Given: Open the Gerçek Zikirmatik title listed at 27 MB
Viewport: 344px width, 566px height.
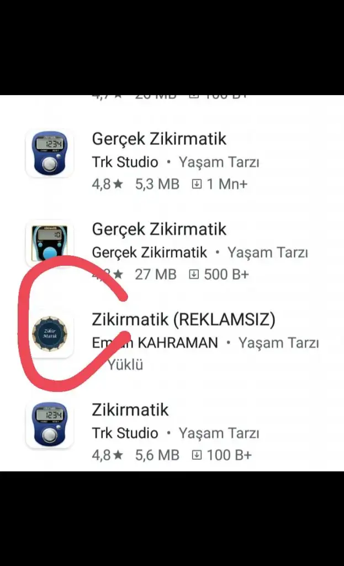Looking at the screenshot, I should click(159, 229).
